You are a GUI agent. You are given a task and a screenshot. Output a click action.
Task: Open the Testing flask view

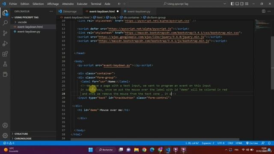[x=5, y=64]
